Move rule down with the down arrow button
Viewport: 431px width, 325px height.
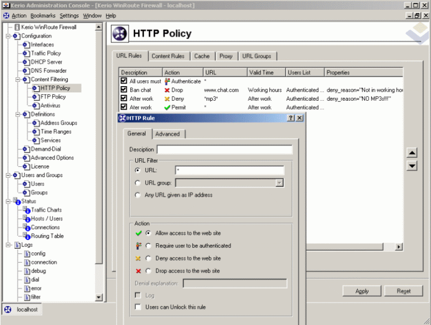[412, 166]
